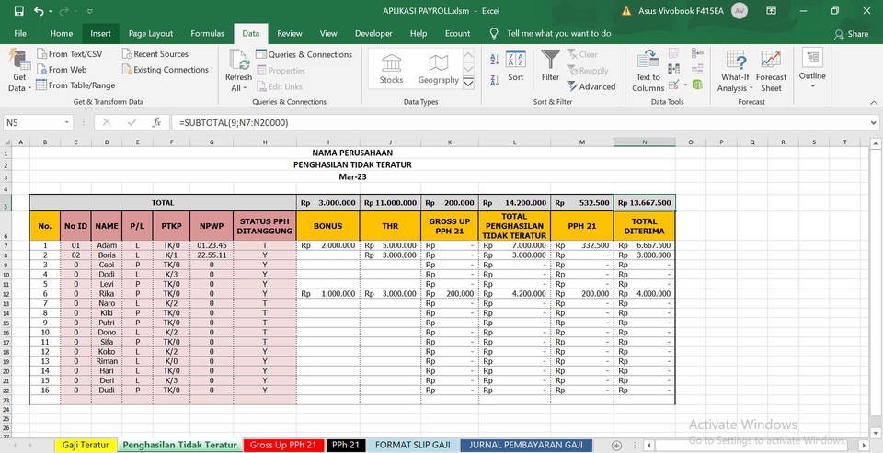Switch to the Developer ribbon tab
The image size is (883, 453).
pyautogui.click(x=373, y=34)
